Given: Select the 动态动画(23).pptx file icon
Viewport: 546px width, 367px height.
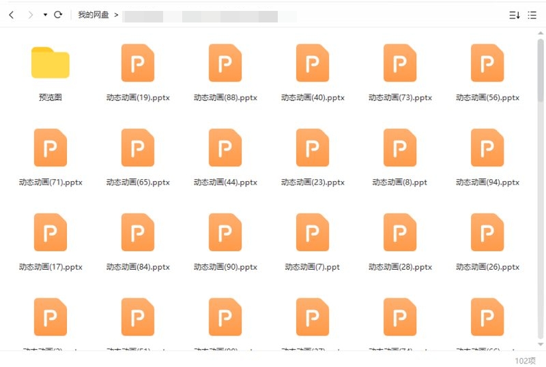Looking at the screenshot, I should pyautogui.click(x=313, y=148).
